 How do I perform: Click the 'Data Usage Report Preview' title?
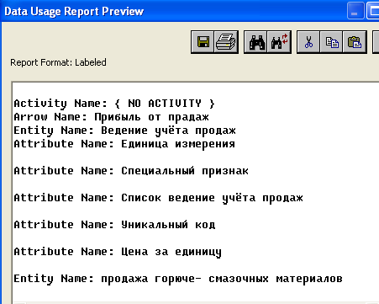pyautogui.click(x=74, y=12)
